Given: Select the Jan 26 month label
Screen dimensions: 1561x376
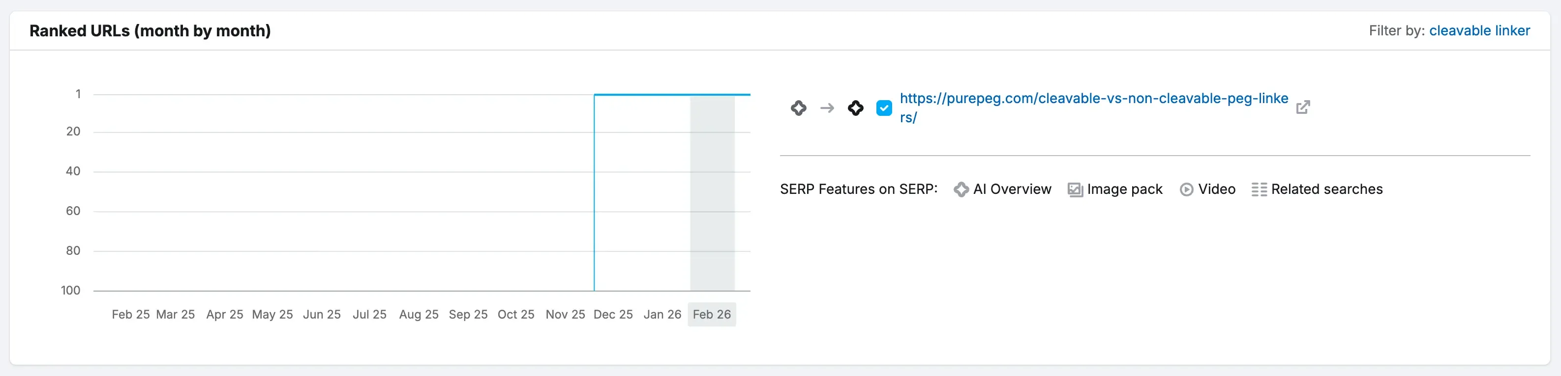Looking at the screenshot, I should [x=662, y=314].
